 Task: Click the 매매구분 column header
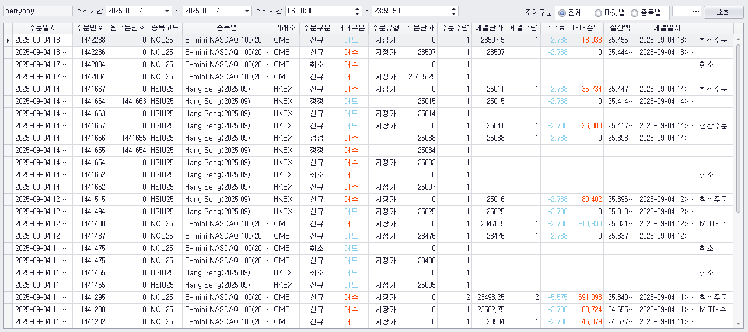(x=351, y=28)
